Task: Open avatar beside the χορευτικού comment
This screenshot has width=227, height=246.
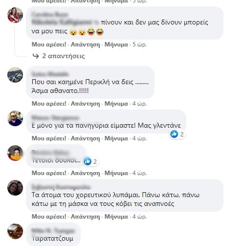Action: click(x=15, y=188)
